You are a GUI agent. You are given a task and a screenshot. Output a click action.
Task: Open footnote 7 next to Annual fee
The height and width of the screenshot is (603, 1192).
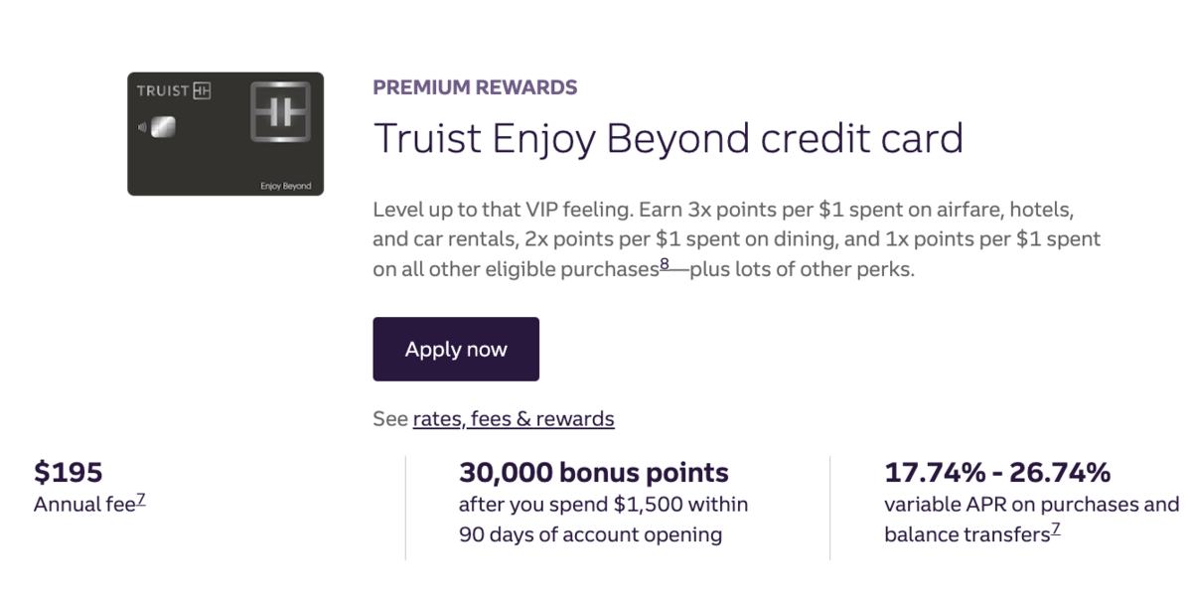(141, 500)
